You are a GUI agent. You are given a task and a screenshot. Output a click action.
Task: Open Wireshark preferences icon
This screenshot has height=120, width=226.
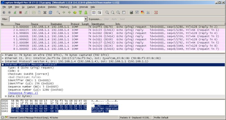pos(148,12)
